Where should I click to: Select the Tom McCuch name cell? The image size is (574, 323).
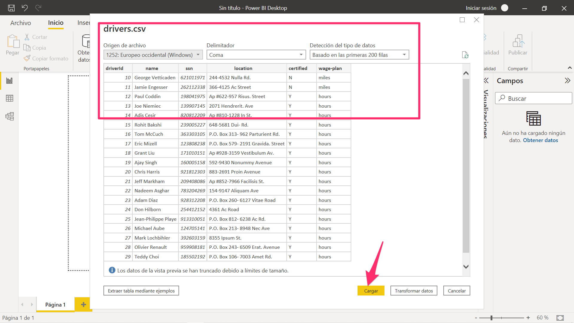pos(155,134)
